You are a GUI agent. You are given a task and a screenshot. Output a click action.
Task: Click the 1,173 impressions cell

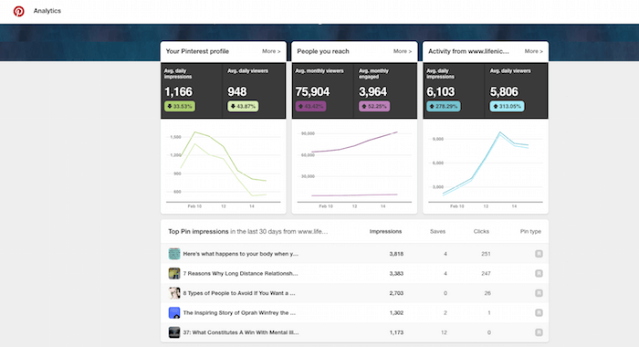pos(396,332)
